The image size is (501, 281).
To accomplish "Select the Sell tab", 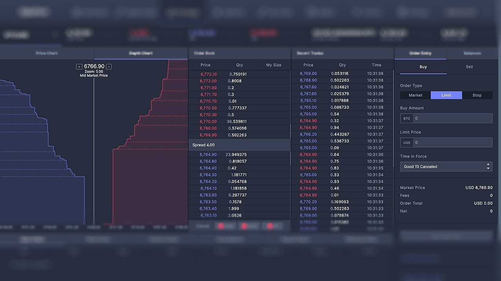I will click(x=469, y=67).
